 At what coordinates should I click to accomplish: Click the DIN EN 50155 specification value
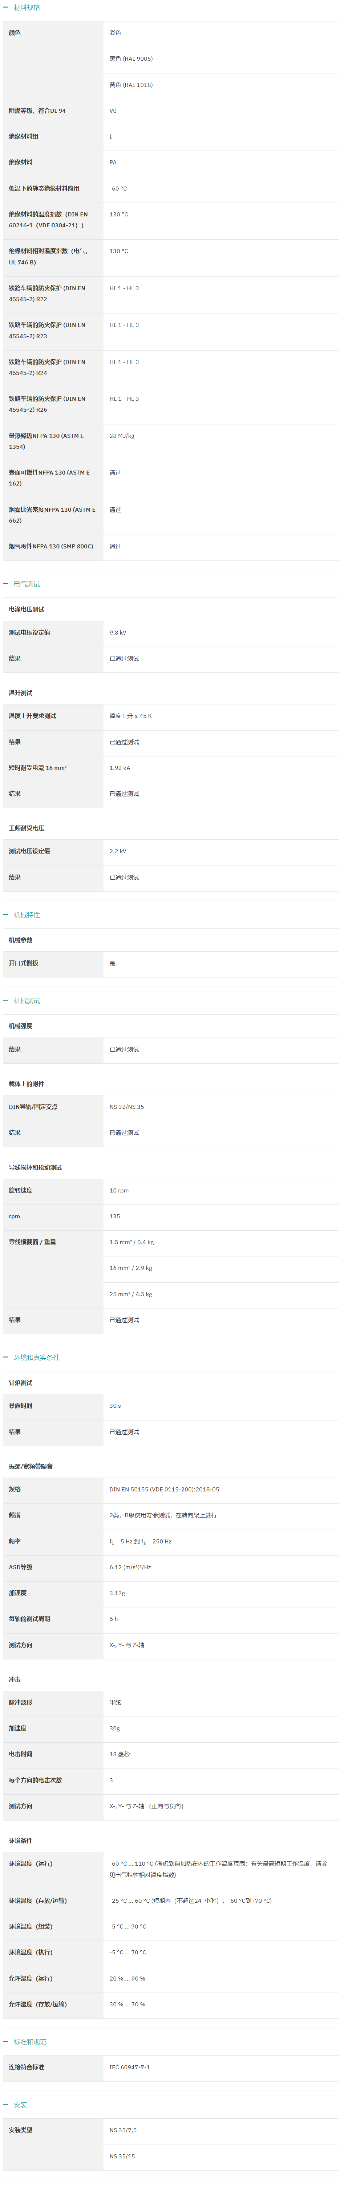[163, 1489]
